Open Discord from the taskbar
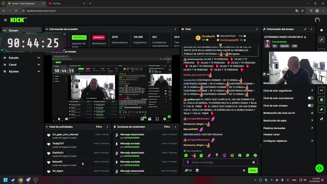This screenshot has height=184, width=327. pos(28,180)
